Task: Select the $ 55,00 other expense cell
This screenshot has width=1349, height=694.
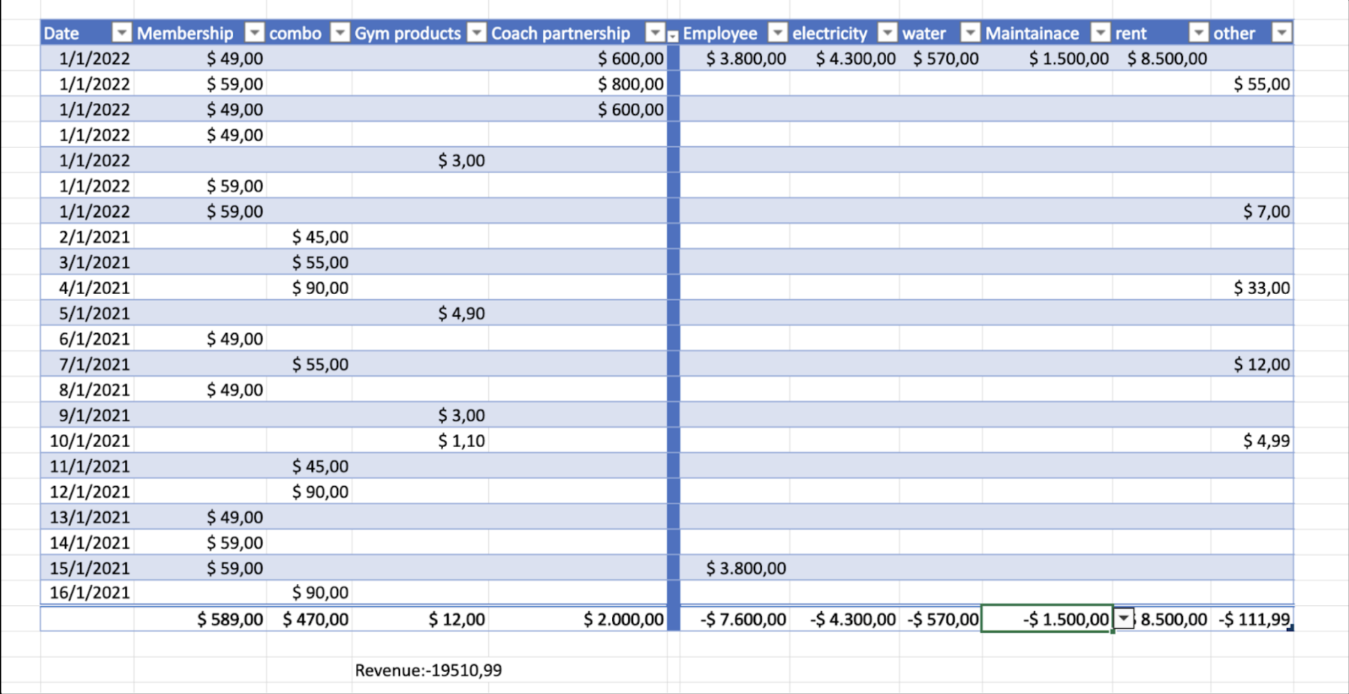Action: pos(1252,84)
